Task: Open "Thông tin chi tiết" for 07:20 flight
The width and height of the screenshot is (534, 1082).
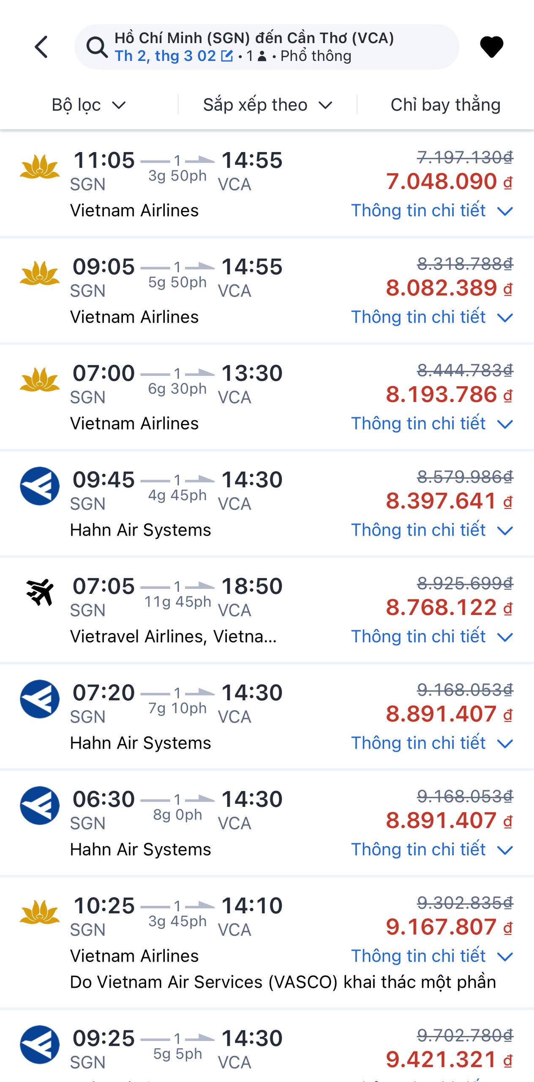Action: (x=432, y=743)
